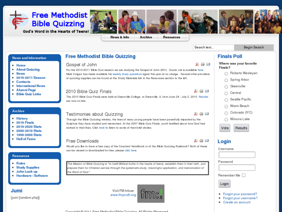The width and height of the screenshot is (282, 212).
Task: Print the Free Downloads article
Action: tap(201, 140)
